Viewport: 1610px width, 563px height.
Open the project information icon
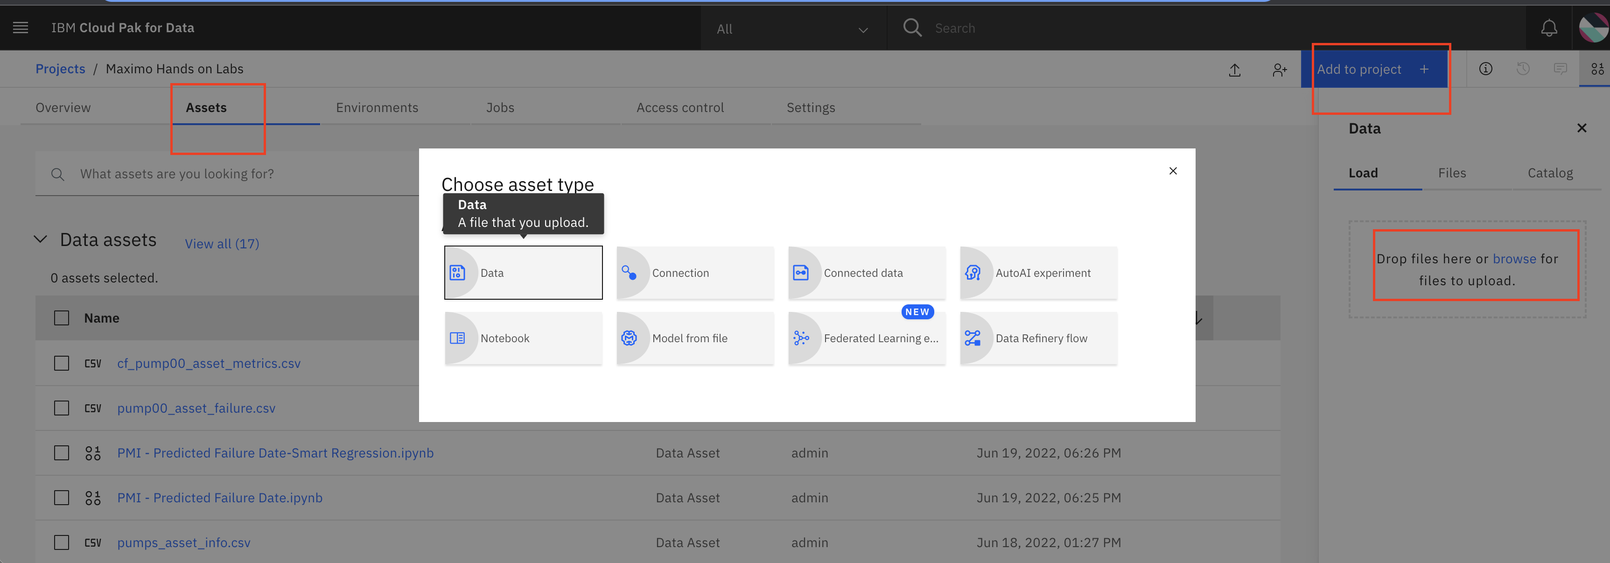pyautogui.click(x=1485, y=69)
